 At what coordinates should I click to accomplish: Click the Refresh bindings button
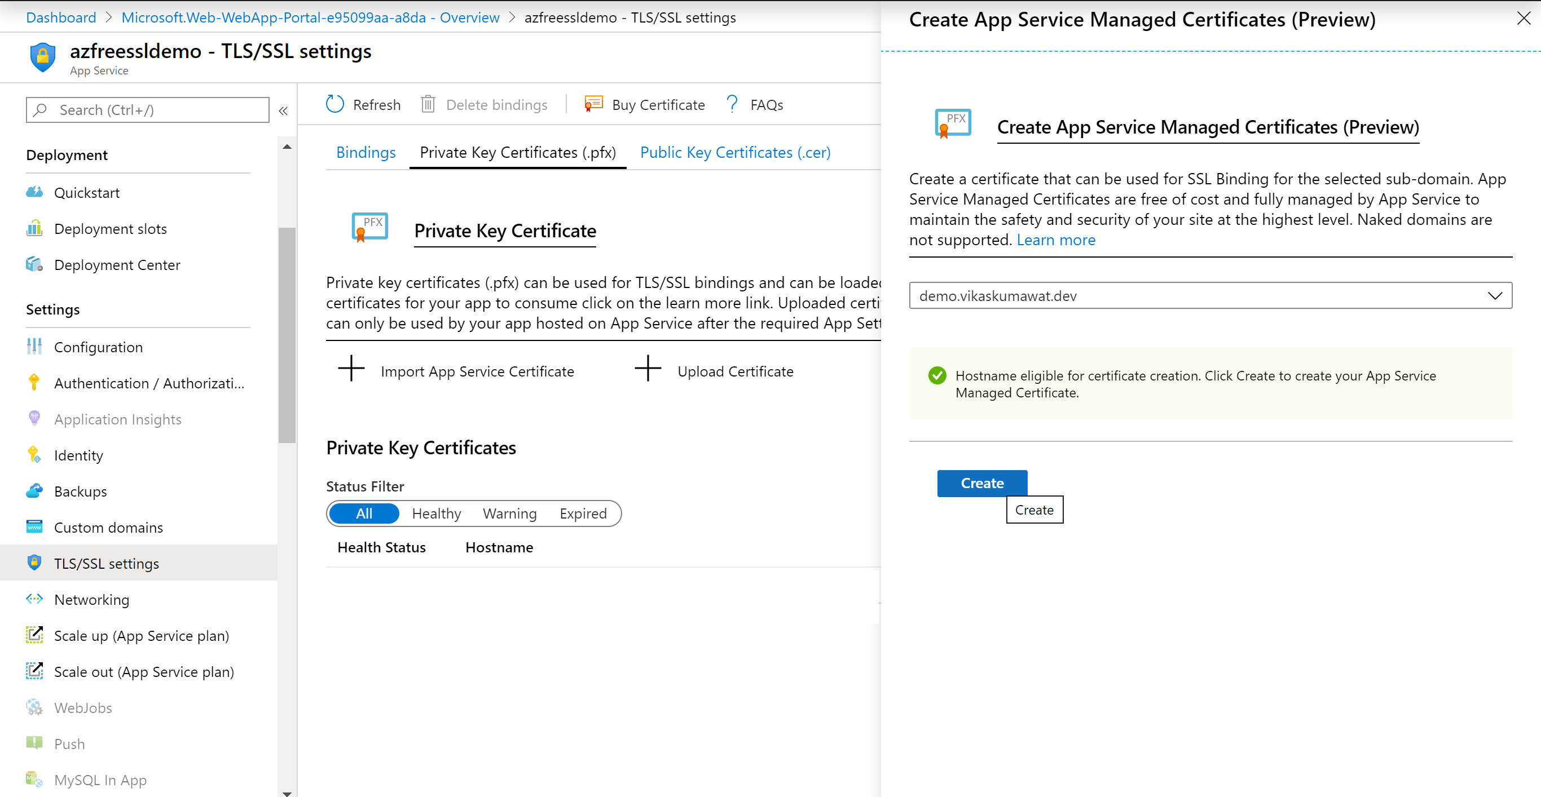362,105
